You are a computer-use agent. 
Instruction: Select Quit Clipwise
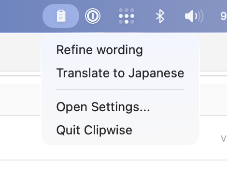(120, 130)
